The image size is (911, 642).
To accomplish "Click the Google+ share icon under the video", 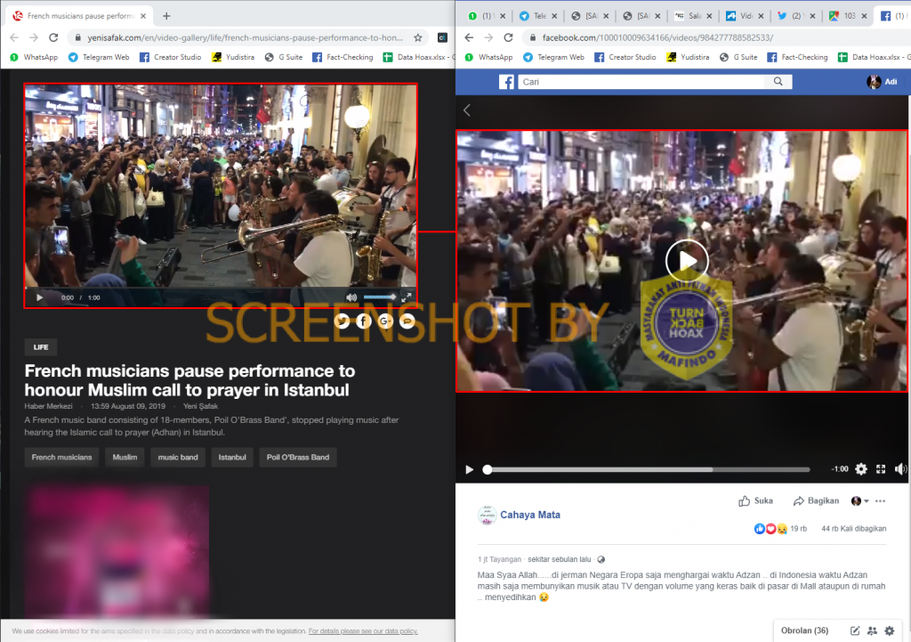I will pos(385,321).
